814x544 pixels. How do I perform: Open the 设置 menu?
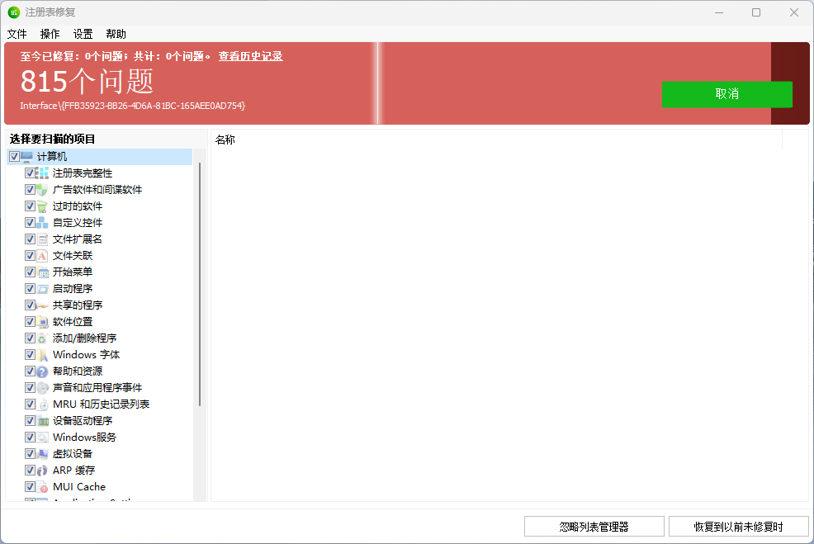point(83,35)
